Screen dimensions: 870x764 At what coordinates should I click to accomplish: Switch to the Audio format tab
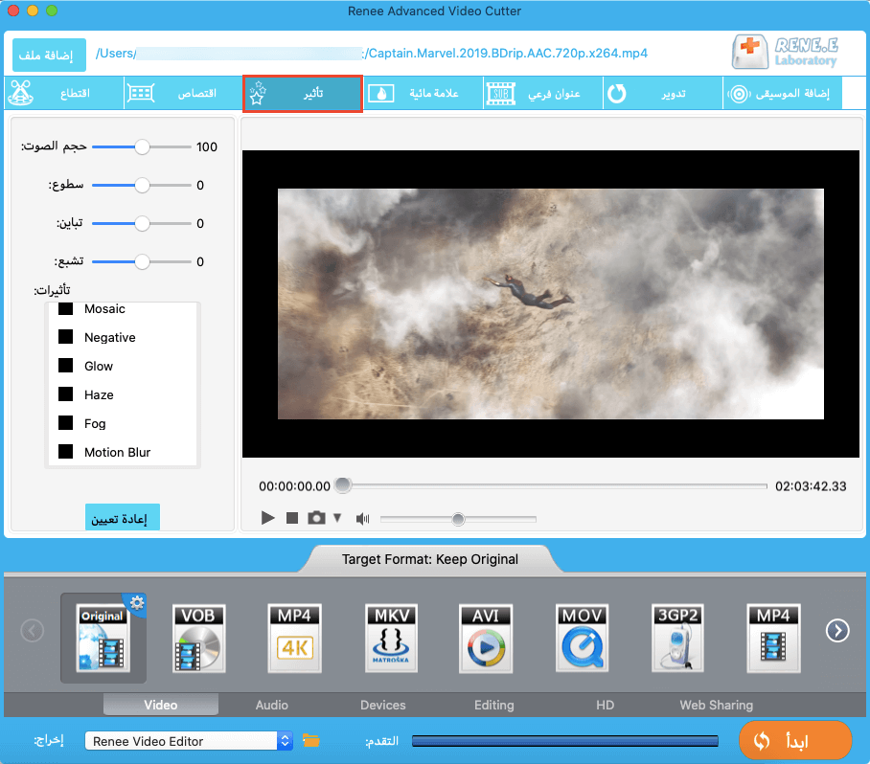(x=272, y=705)
